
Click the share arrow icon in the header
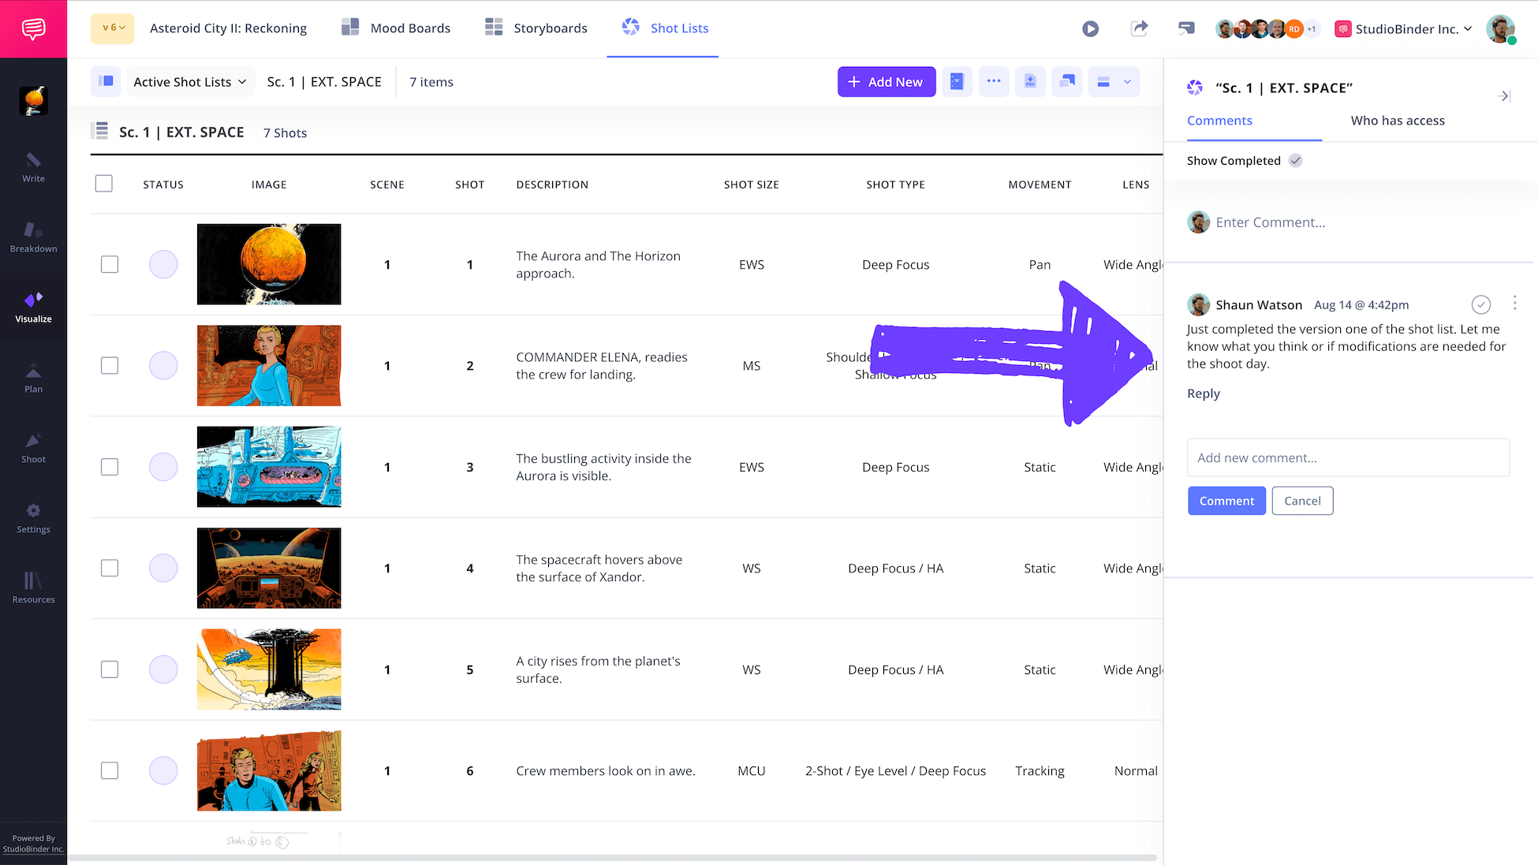[x=1139, y=29]
